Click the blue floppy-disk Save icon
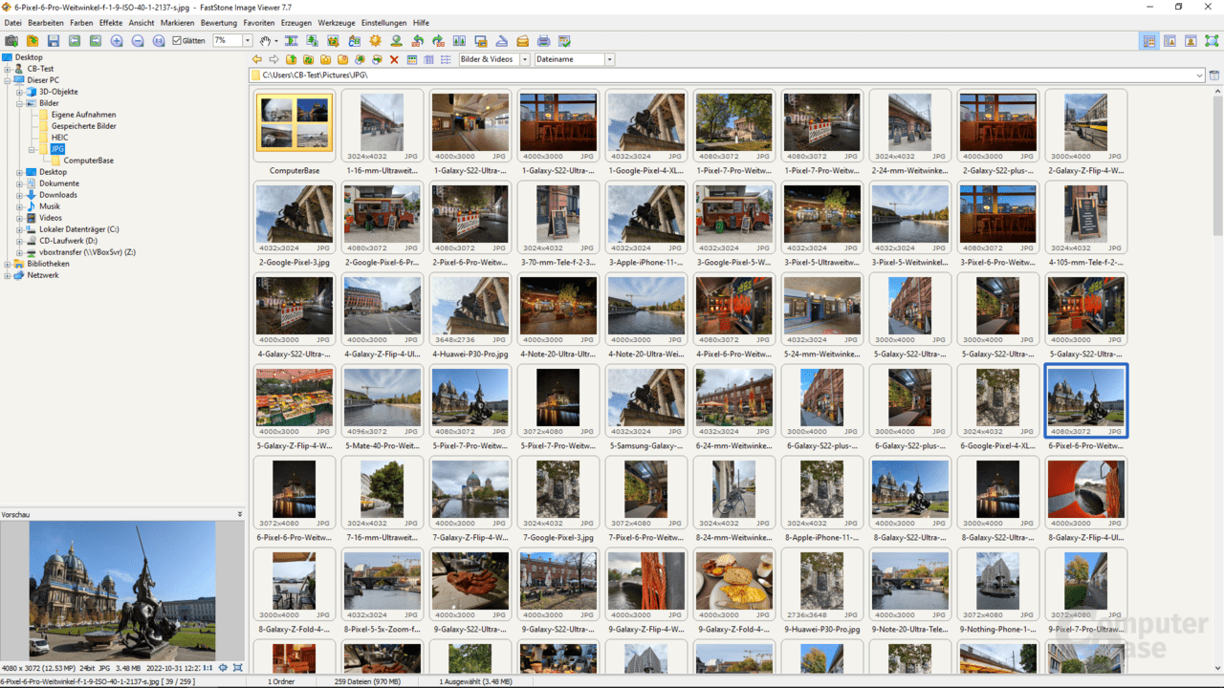The image size is (1224, 688). click(54, 41)
